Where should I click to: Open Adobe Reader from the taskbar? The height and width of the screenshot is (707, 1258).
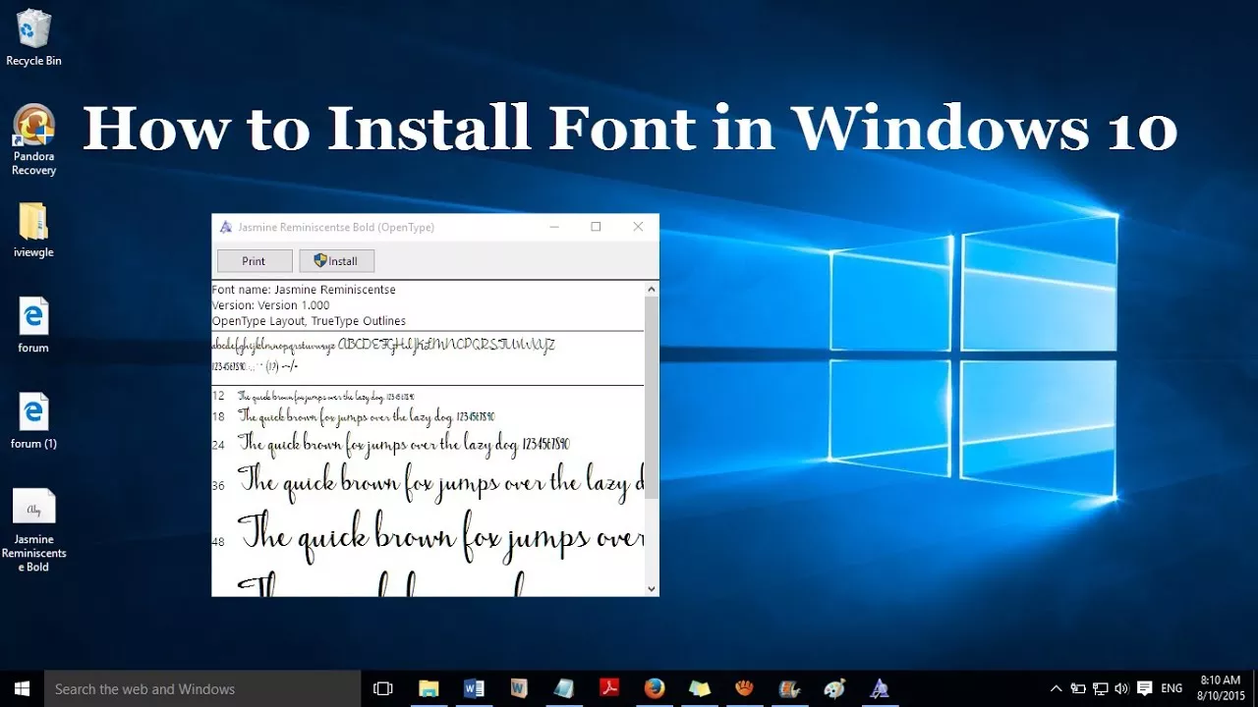609,688
